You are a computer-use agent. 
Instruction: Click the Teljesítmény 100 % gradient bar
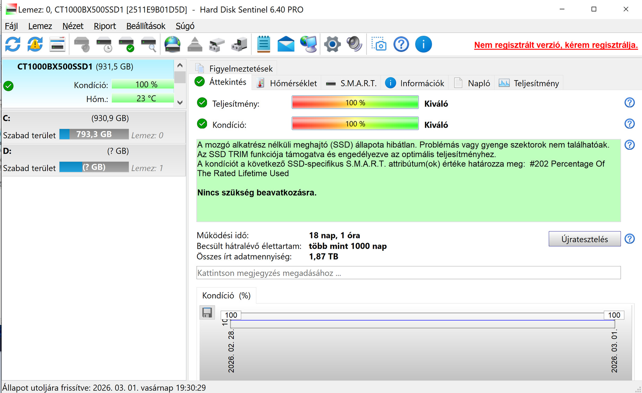coord(355,103)
